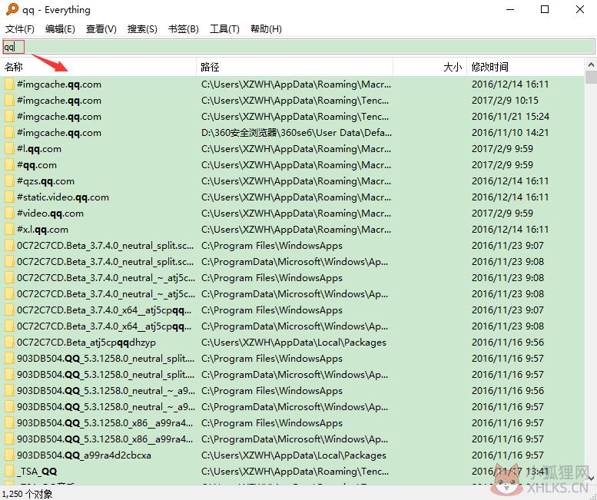597x500 pixels.
Task: Select folder icon of #static.video.qq.com
Action: coord(9,197)
